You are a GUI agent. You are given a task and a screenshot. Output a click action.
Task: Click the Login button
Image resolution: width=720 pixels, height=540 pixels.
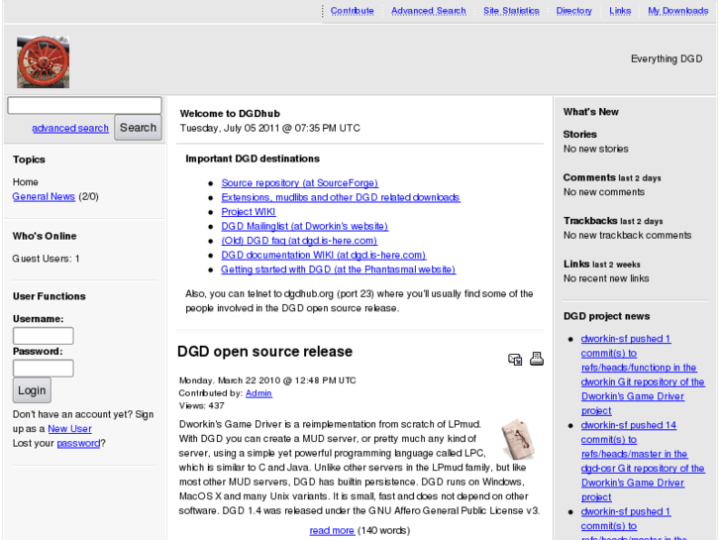click(32, 390)
